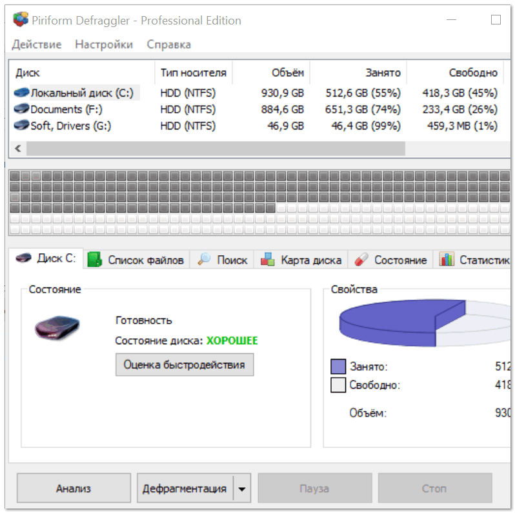Click the drive list left scroll arrow
The image size is (515, 513).
pyautogui.click(x=18, y=149)
